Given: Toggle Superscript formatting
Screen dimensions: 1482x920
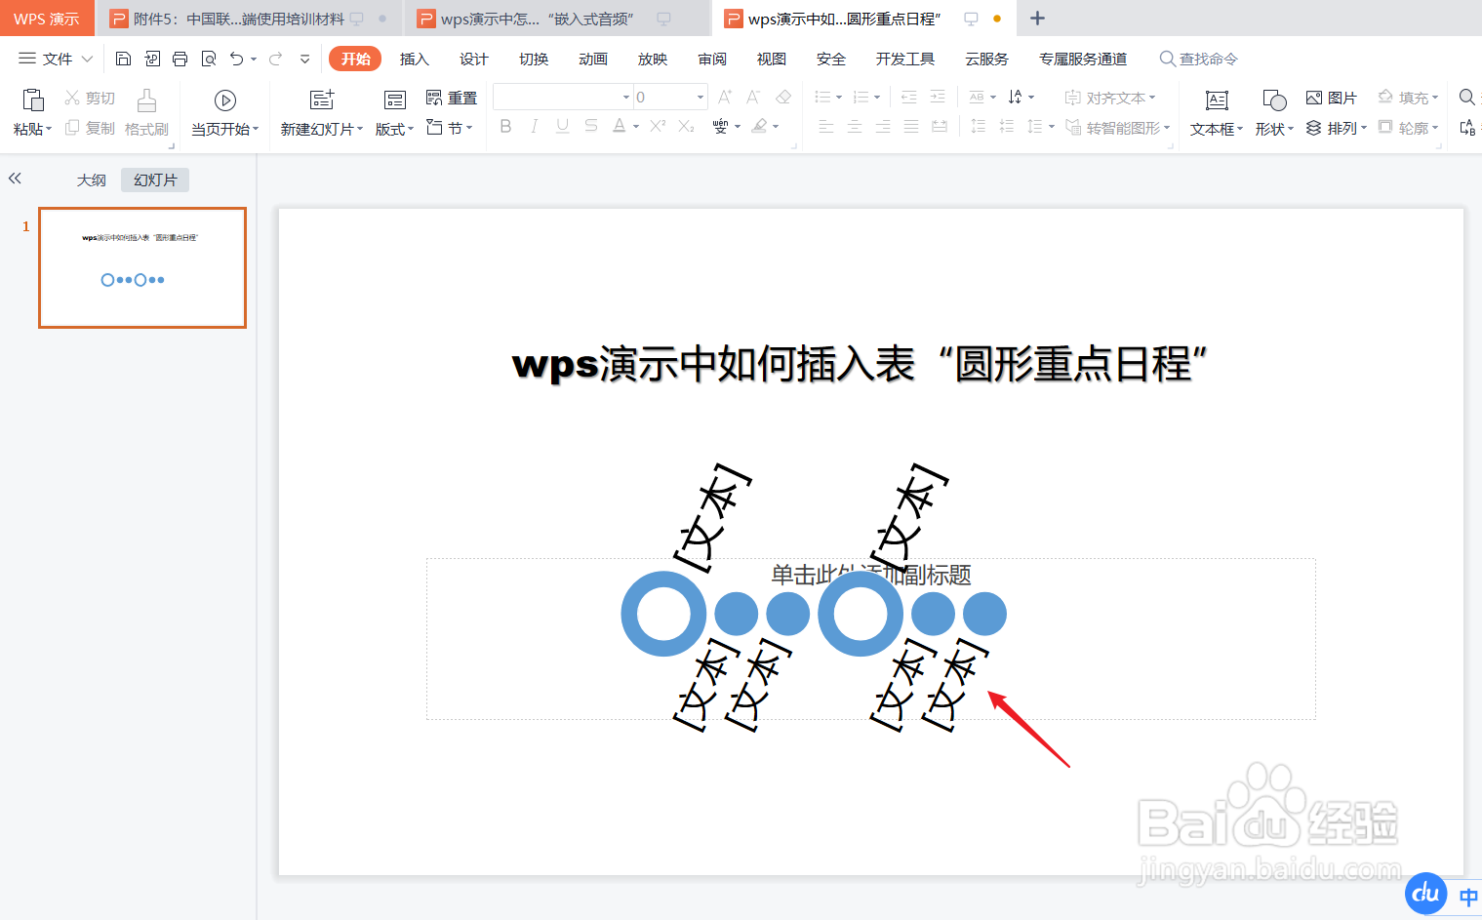Looking at the screenshot, I should coord(658,126).
